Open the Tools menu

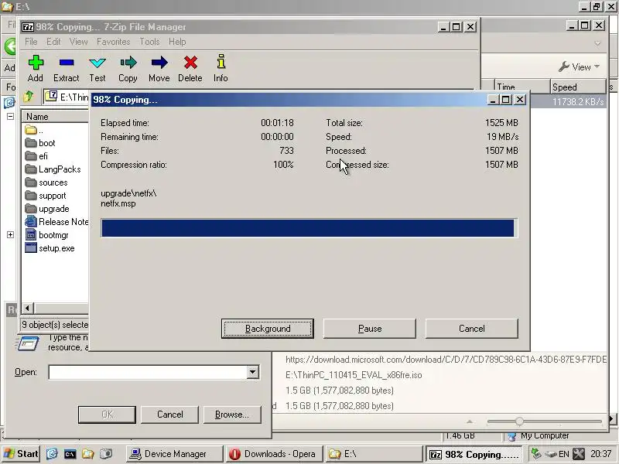coord(149,42)
